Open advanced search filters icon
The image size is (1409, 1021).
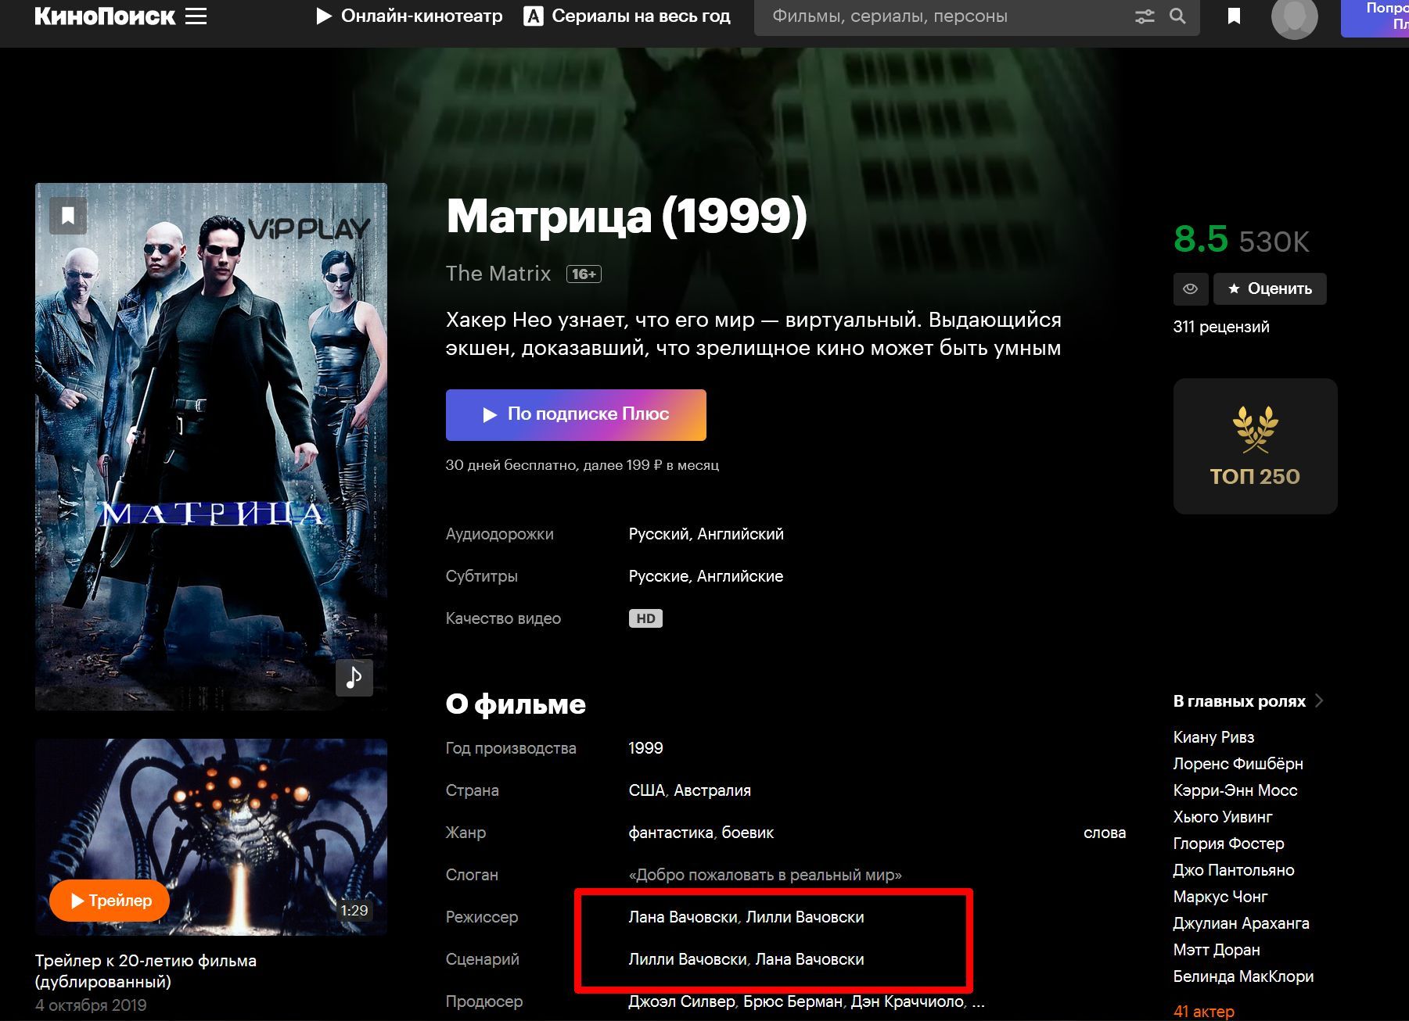click(x=1145, y=16)
